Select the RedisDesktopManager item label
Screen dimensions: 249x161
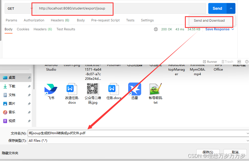(x=176, y=70)
